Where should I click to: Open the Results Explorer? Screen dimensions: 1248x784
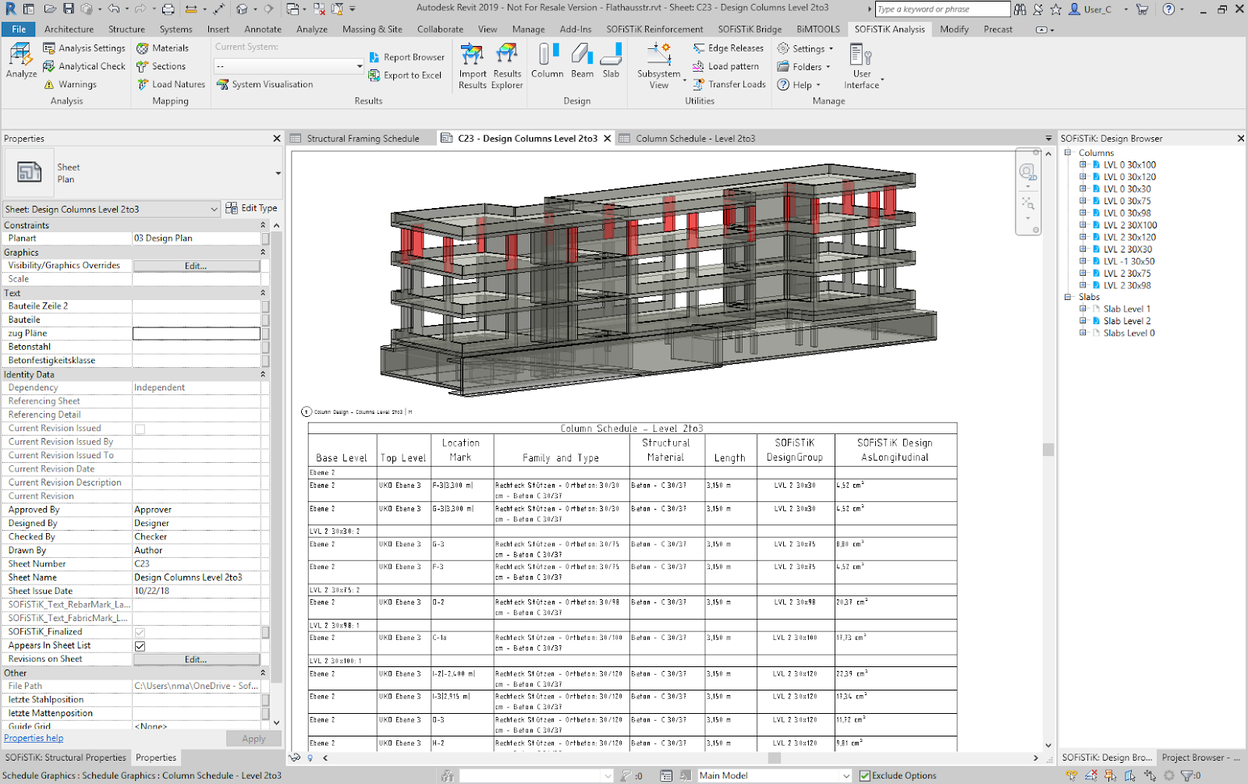click(x=507, y=66)
